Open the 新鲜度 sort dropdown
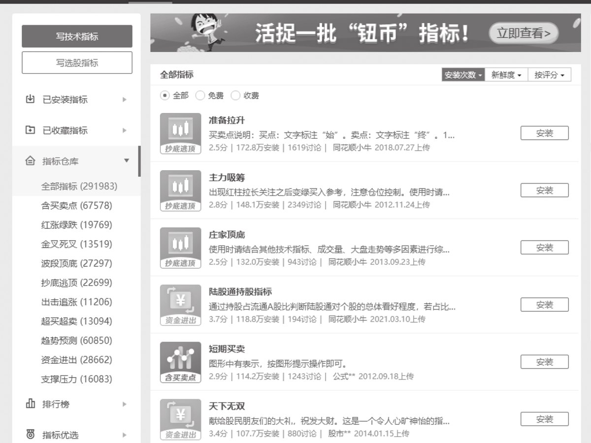This screenshot has height=443, width=591. point(506,75)
